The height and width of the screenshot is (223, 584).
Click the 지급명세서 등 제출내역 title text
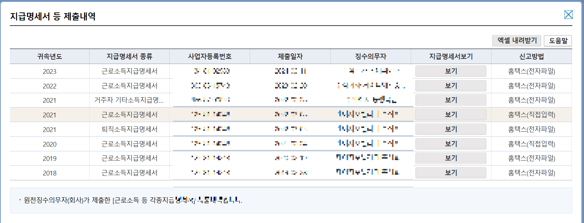click(53, 16)
